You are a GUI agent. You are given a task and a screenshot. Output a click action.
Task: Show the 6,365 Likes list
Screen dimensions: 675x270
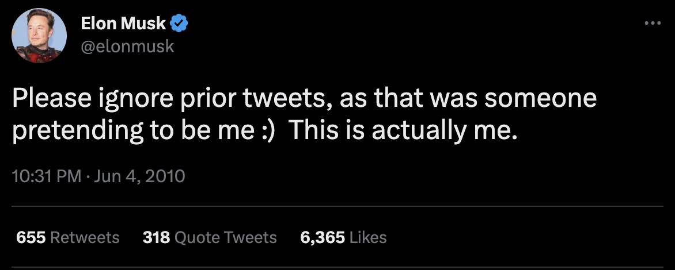[x=343, y=237]
